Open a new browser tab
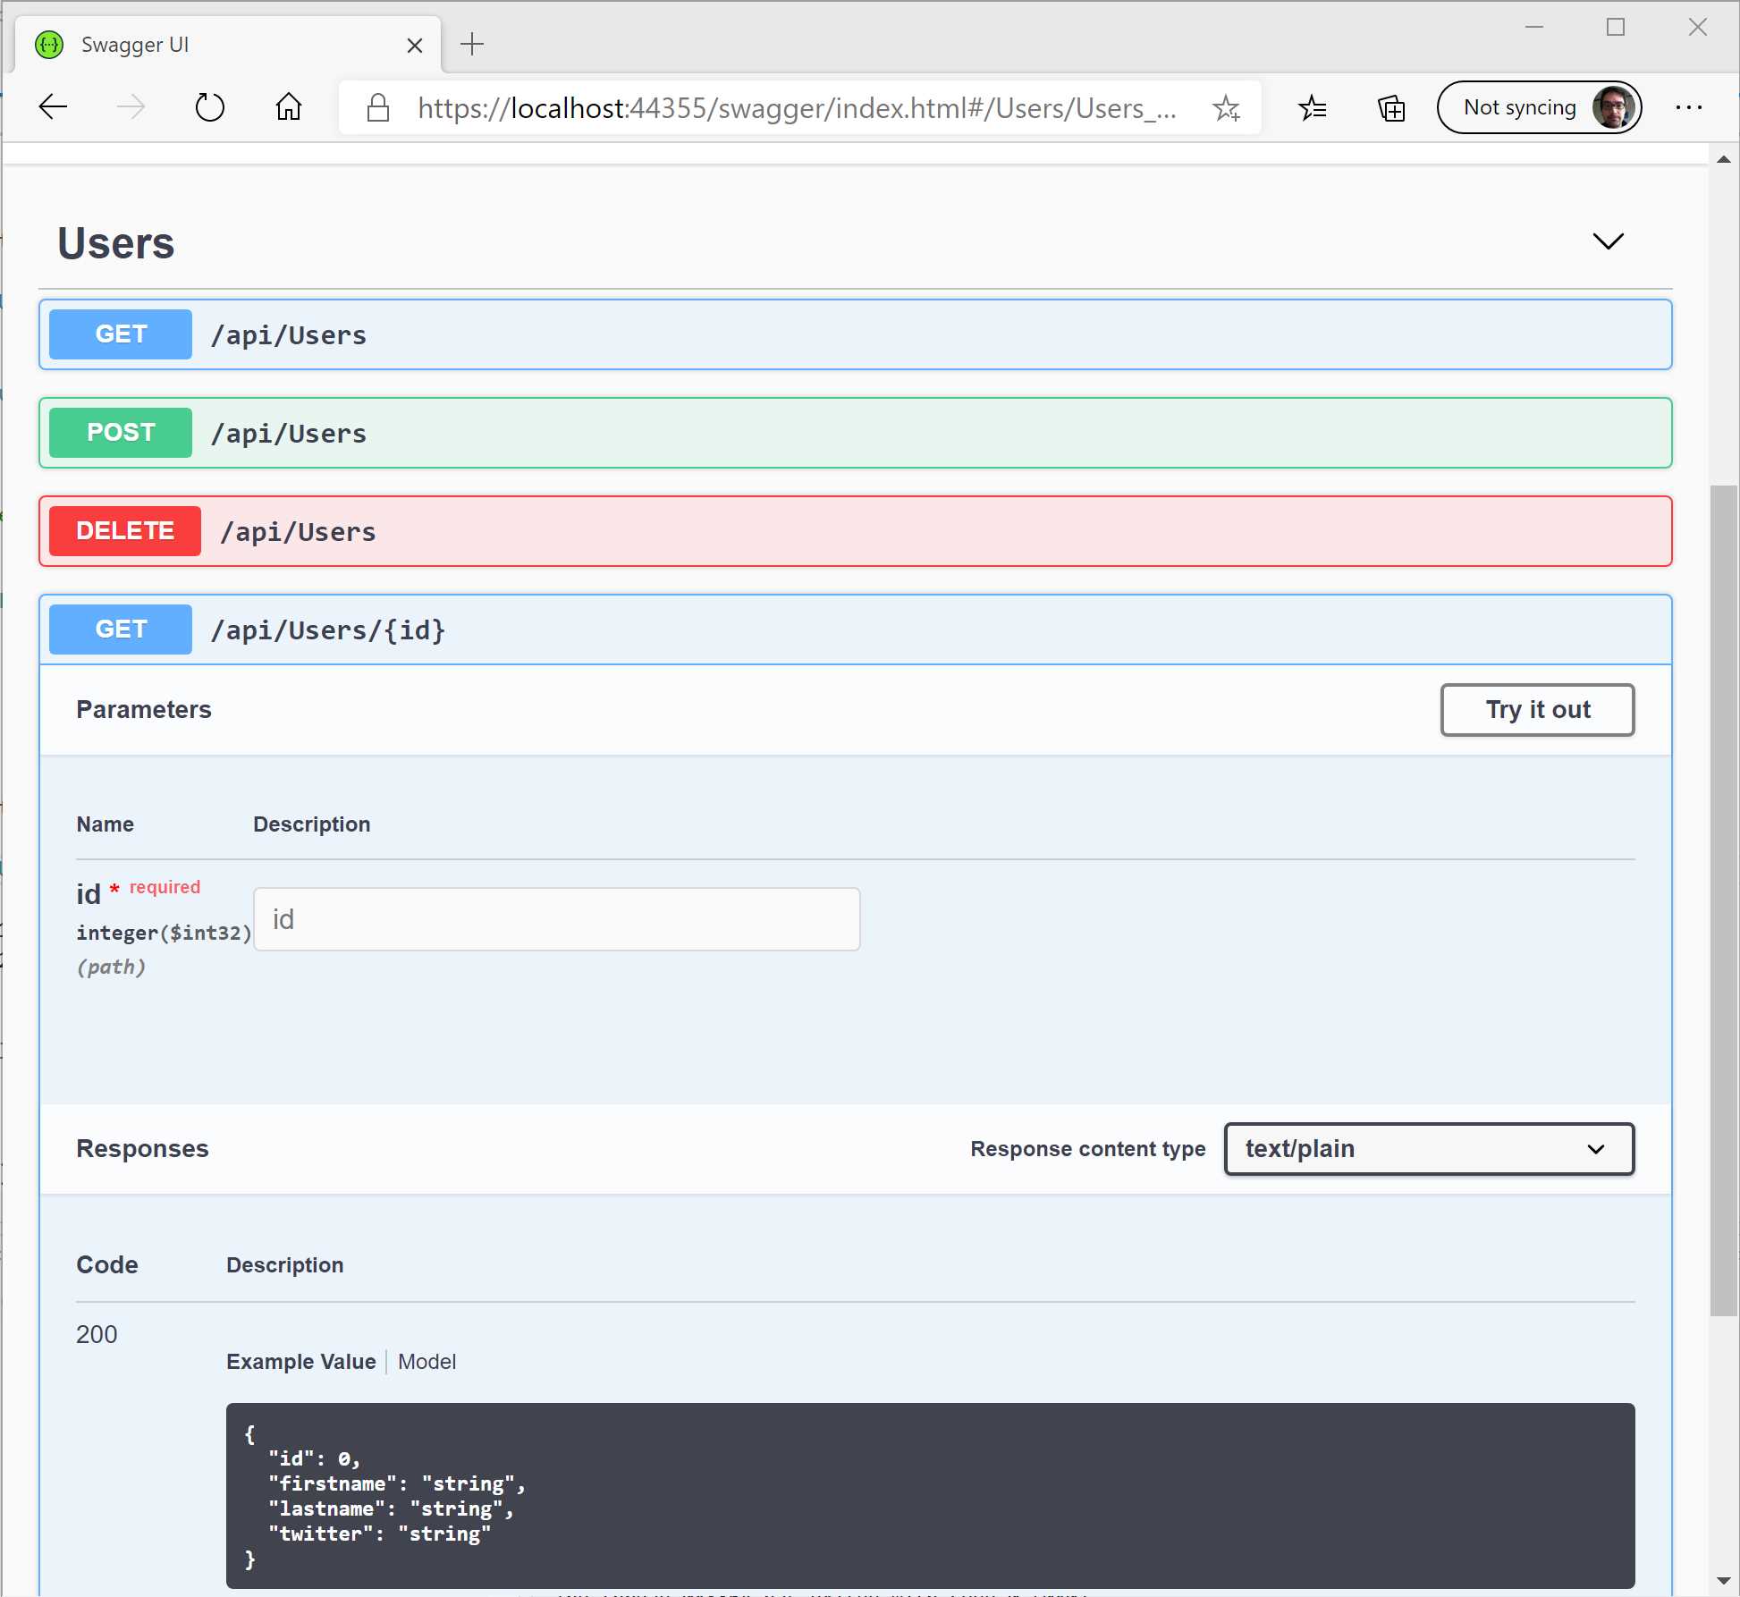Screen dimensions: 1740x1597 tap(472, 43)
